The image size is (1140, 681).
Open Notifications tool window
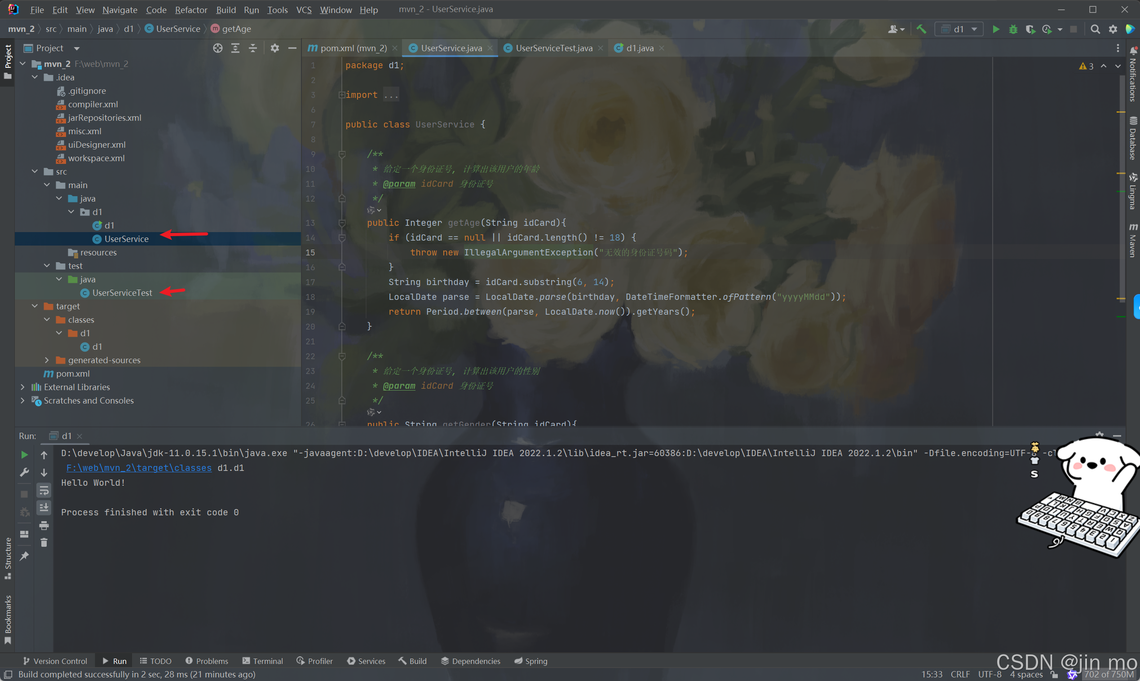(1133, 74)
